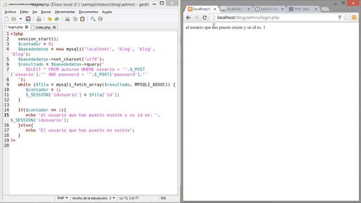The image size is (361, 203).
Task: Click the if($contador == 1) line
Action: (x=42, y=110)
